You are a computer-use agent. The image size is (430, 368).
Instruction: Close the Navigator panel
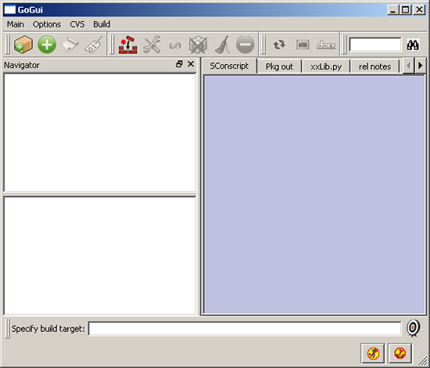(191, 64)
